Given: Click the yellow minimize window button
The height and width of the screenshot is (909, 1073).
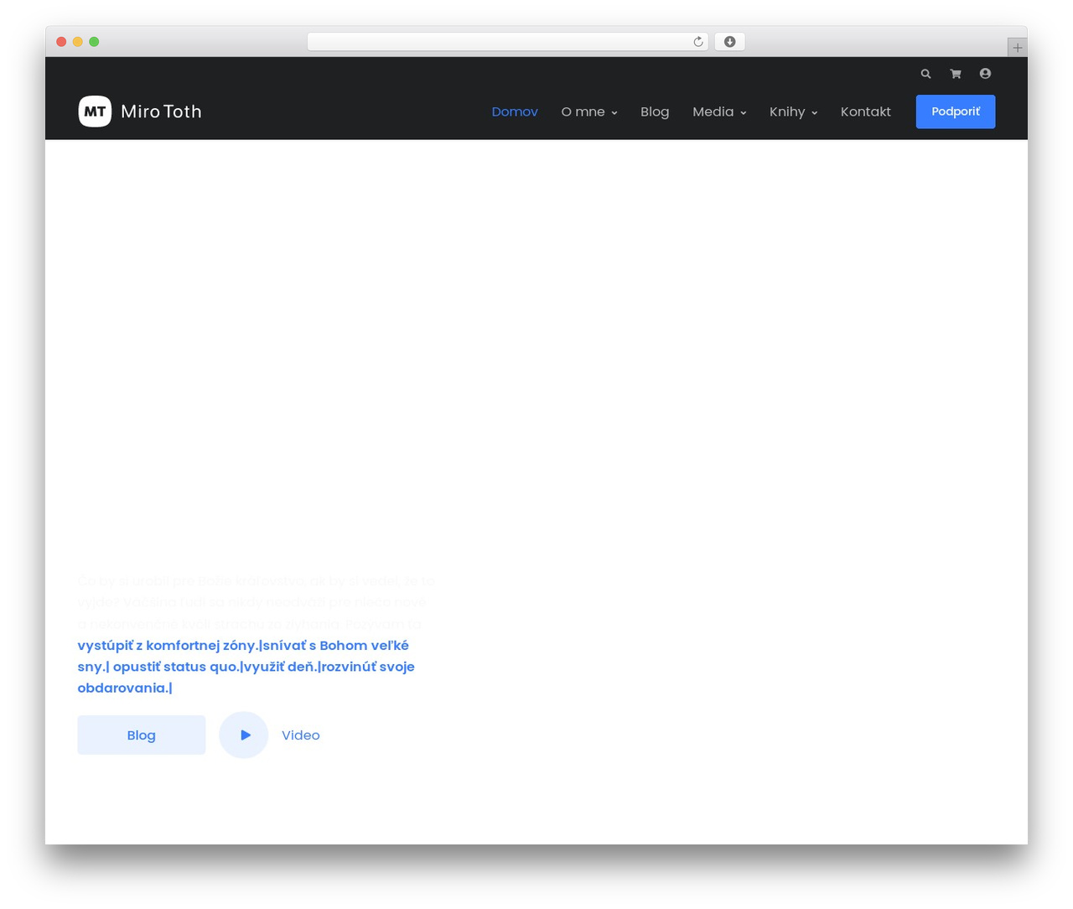Looking at the screenshot, I should click(x=78, y=42).
